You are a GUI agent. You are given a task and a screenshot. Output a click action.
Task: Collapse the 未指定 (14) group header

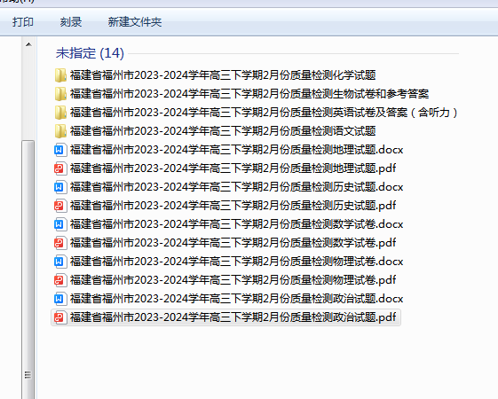pyautogui.click(x=90, y=53)
